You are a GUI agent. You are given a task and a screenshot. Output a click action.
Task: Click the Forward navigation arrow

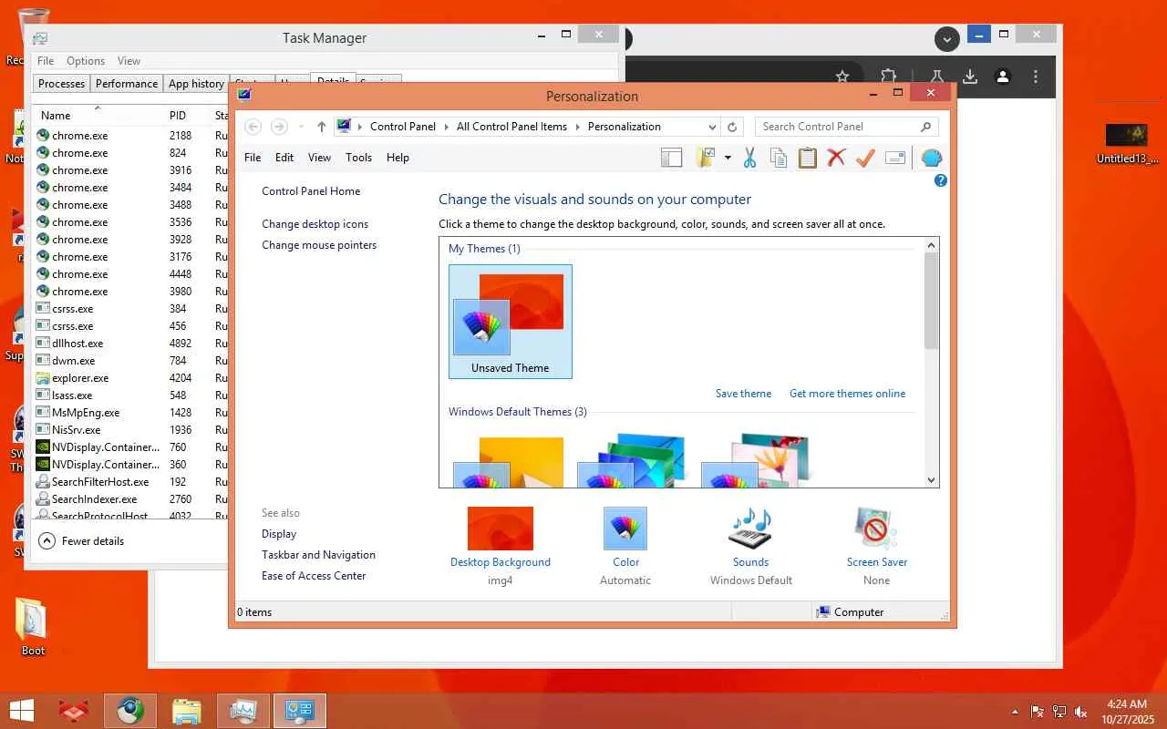pos(280,127)
